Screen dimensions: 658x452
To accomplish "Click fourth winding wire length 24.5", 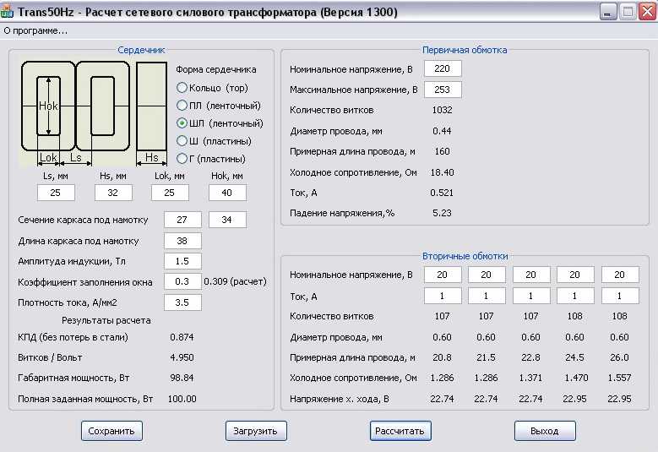I will pos(575,357).
